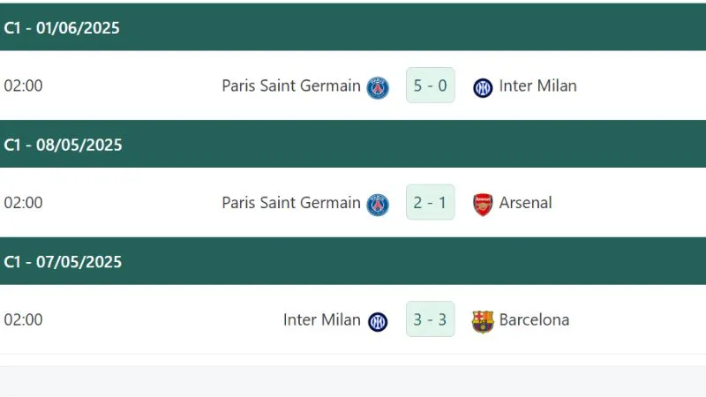Select the C1 - 07/05/2025 header
Image resolution: width=706 pixels, height=397 pixels.
(x=353, y=261)
